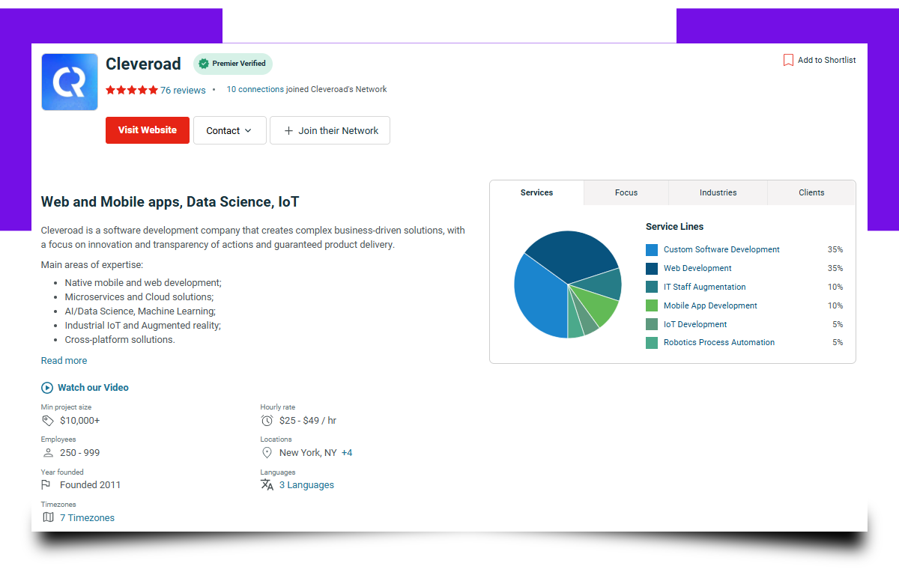This screenshot has height=575, width=899.
Task: Click the play icon beside Watch our Video
Action: 47,388
